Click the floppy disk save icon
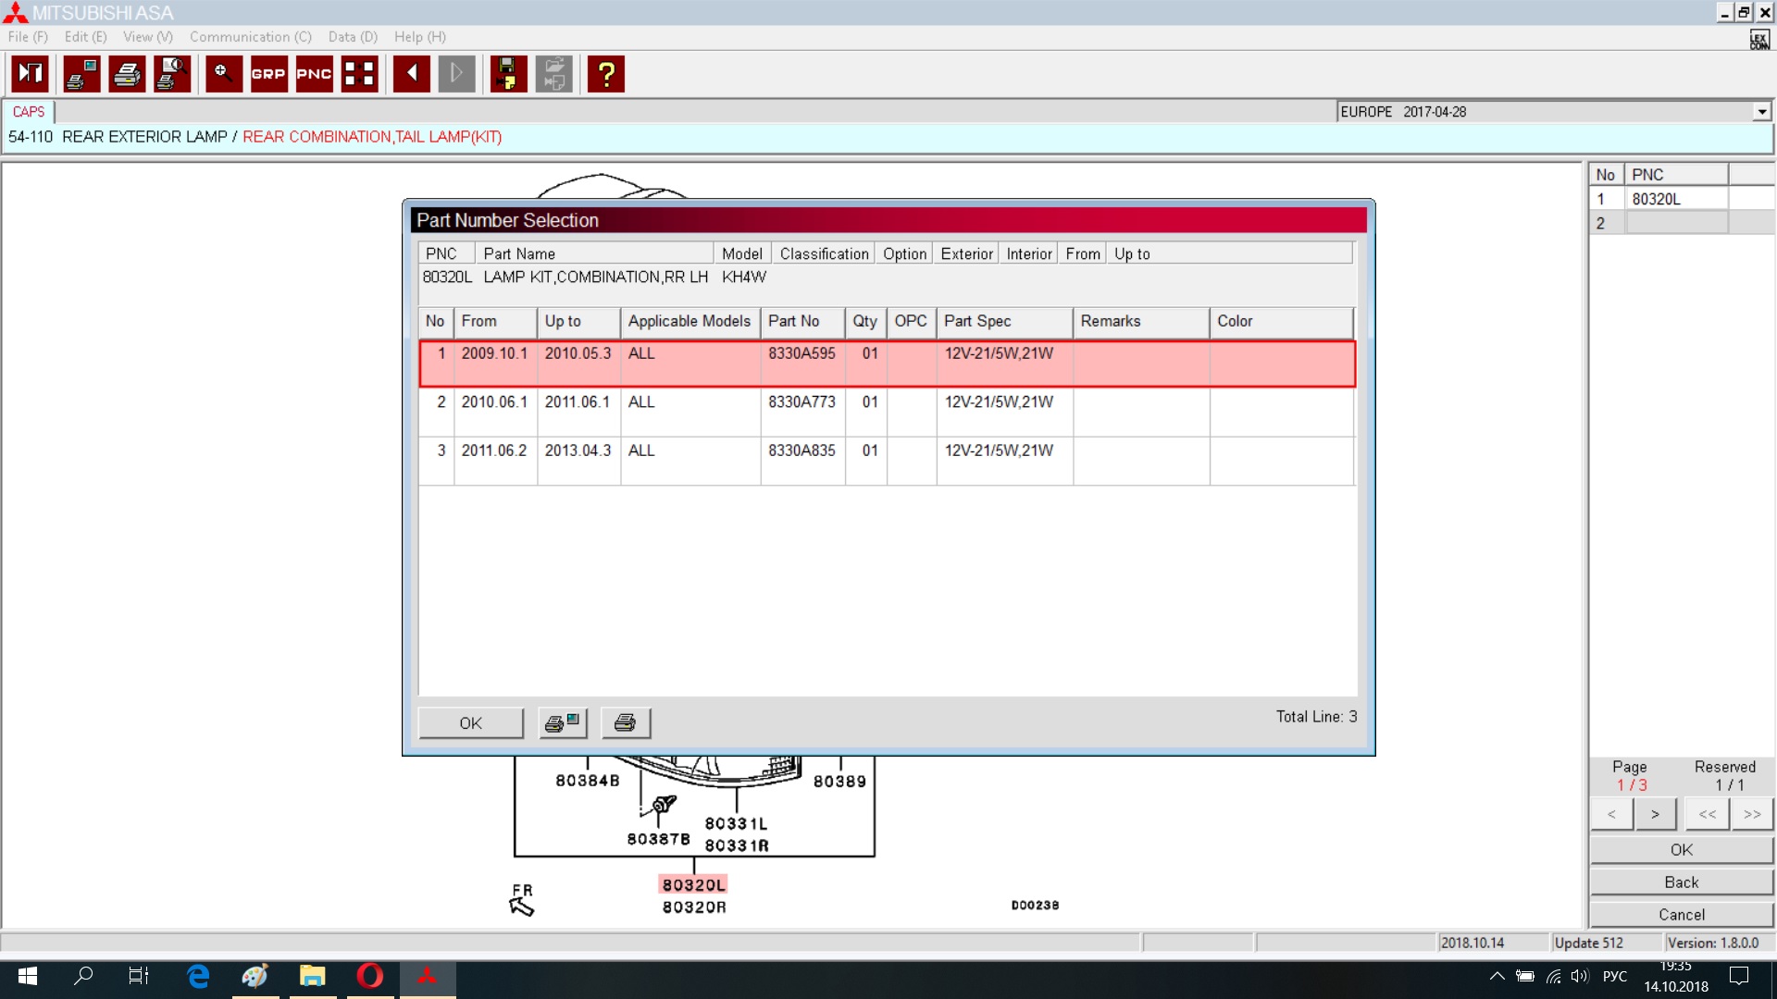Viewport: 1777px width, 999px height. tap(508, 74)
